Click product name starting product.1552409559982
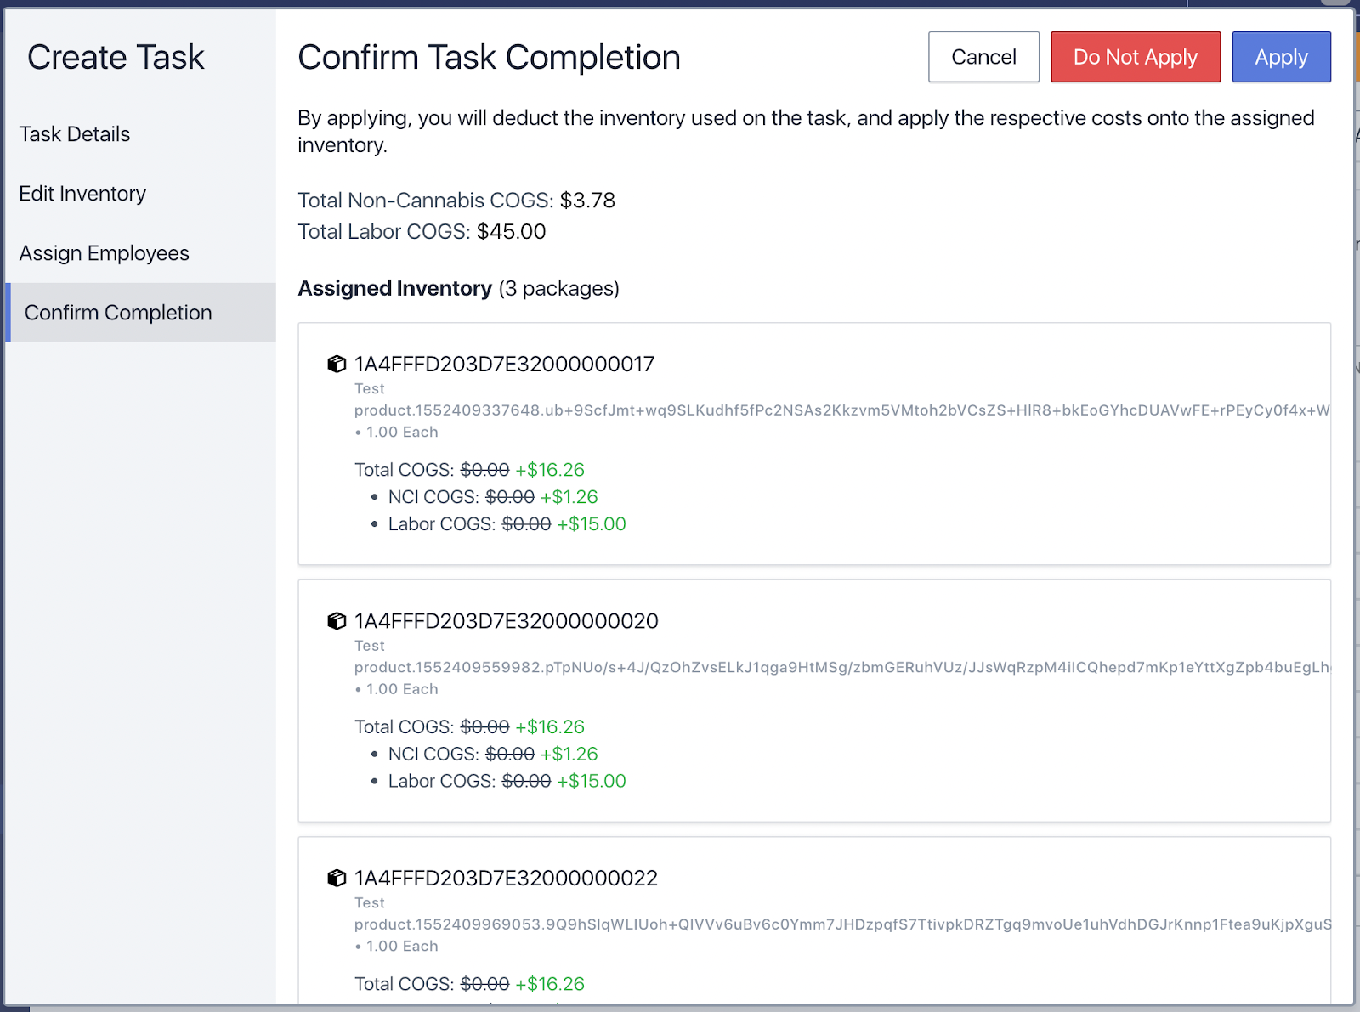 (x=841, y=668)
